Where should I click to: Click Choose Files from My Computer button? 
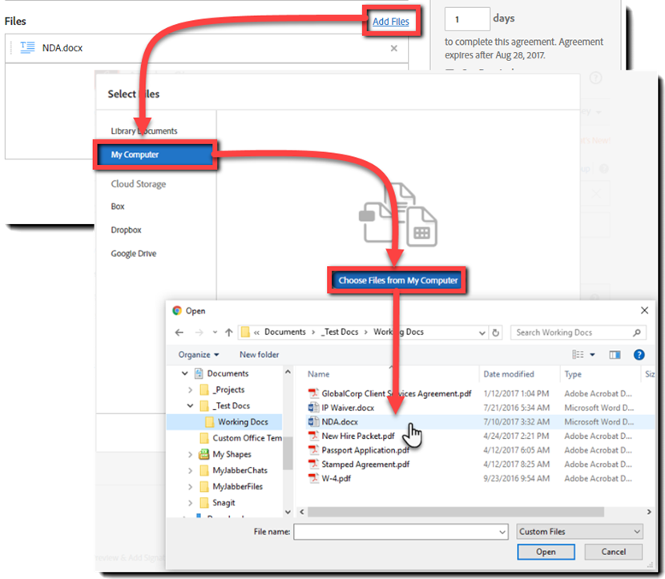[397, 280]
